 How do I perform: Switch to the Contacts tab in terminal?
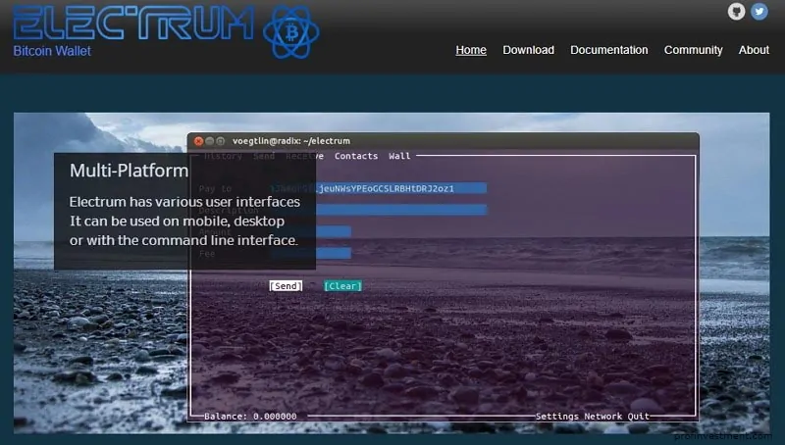(x=356, y=156)
